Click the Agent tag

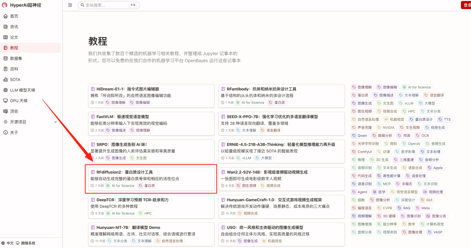pyautogui.click(x=360, y=192)
